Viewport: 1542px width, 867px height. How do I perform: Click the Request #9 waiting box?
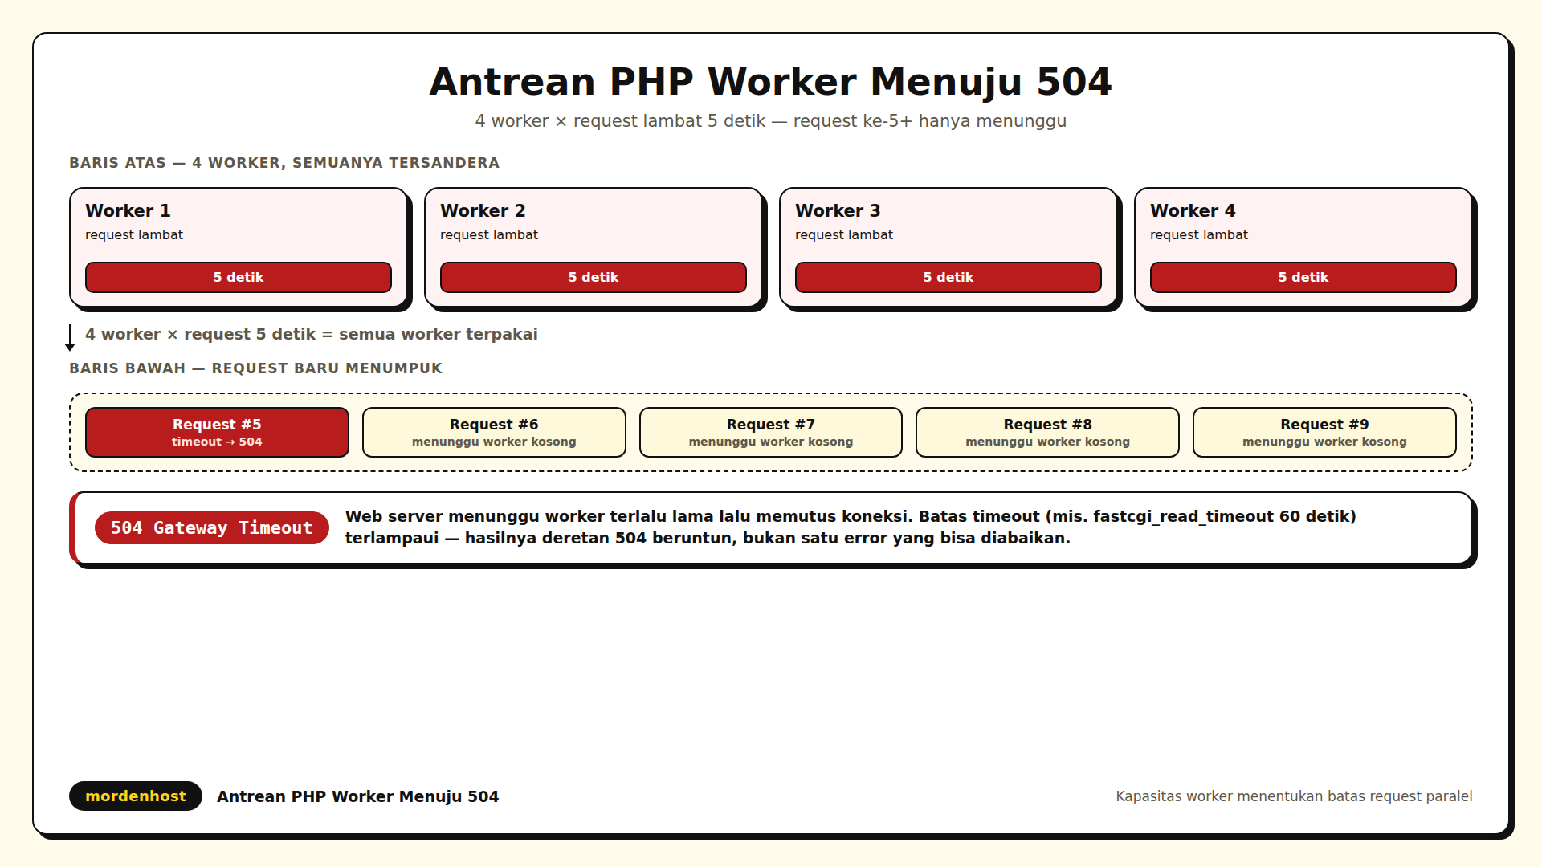pyautogui.click(x=1324, y=432)
